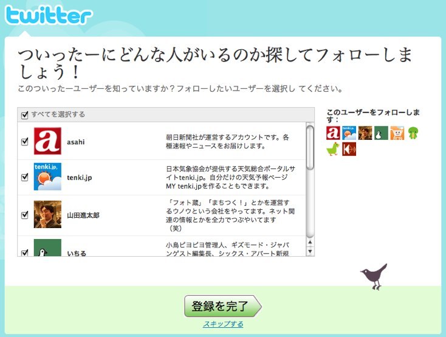Uncheck the asahi user checkbox
Screen dimensions: 446x337
coord(25,141)
